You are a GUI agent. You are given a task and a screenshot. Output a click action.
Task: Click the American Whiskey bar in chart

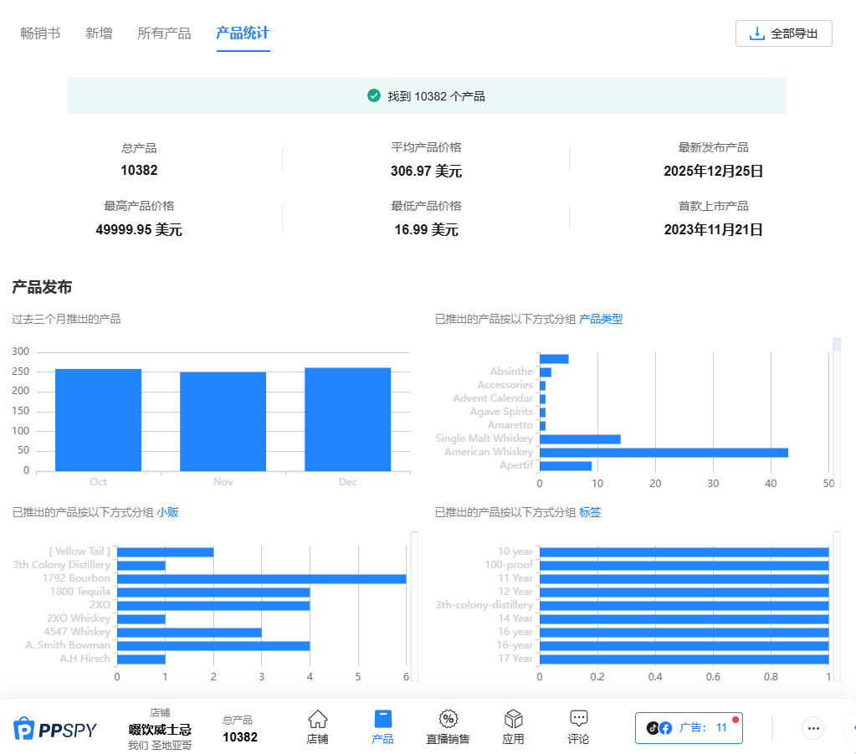pyautogui.click(x=664, y=452)
